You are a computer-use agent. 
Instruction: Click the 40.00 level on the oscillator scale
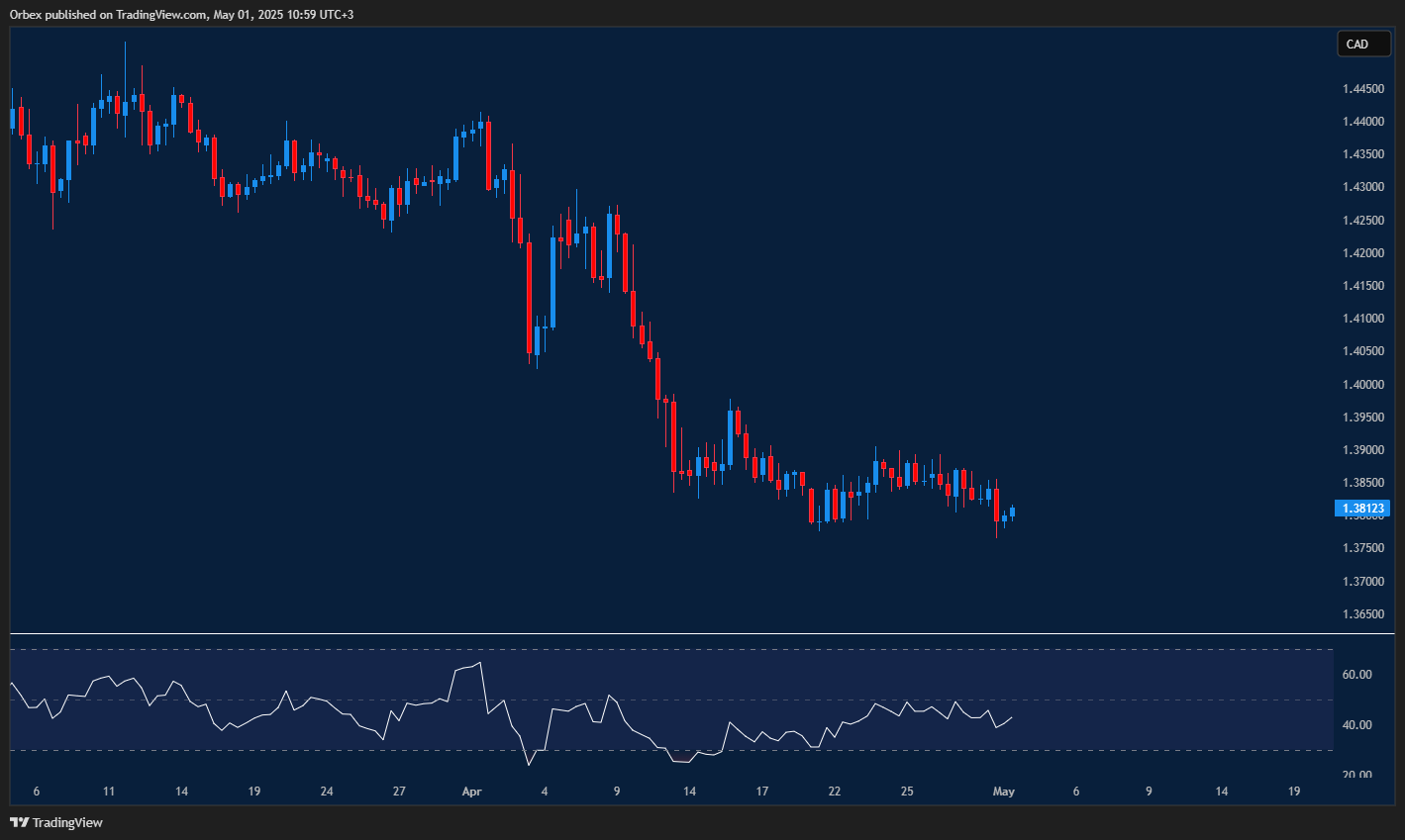click(x=1356, y=725)
